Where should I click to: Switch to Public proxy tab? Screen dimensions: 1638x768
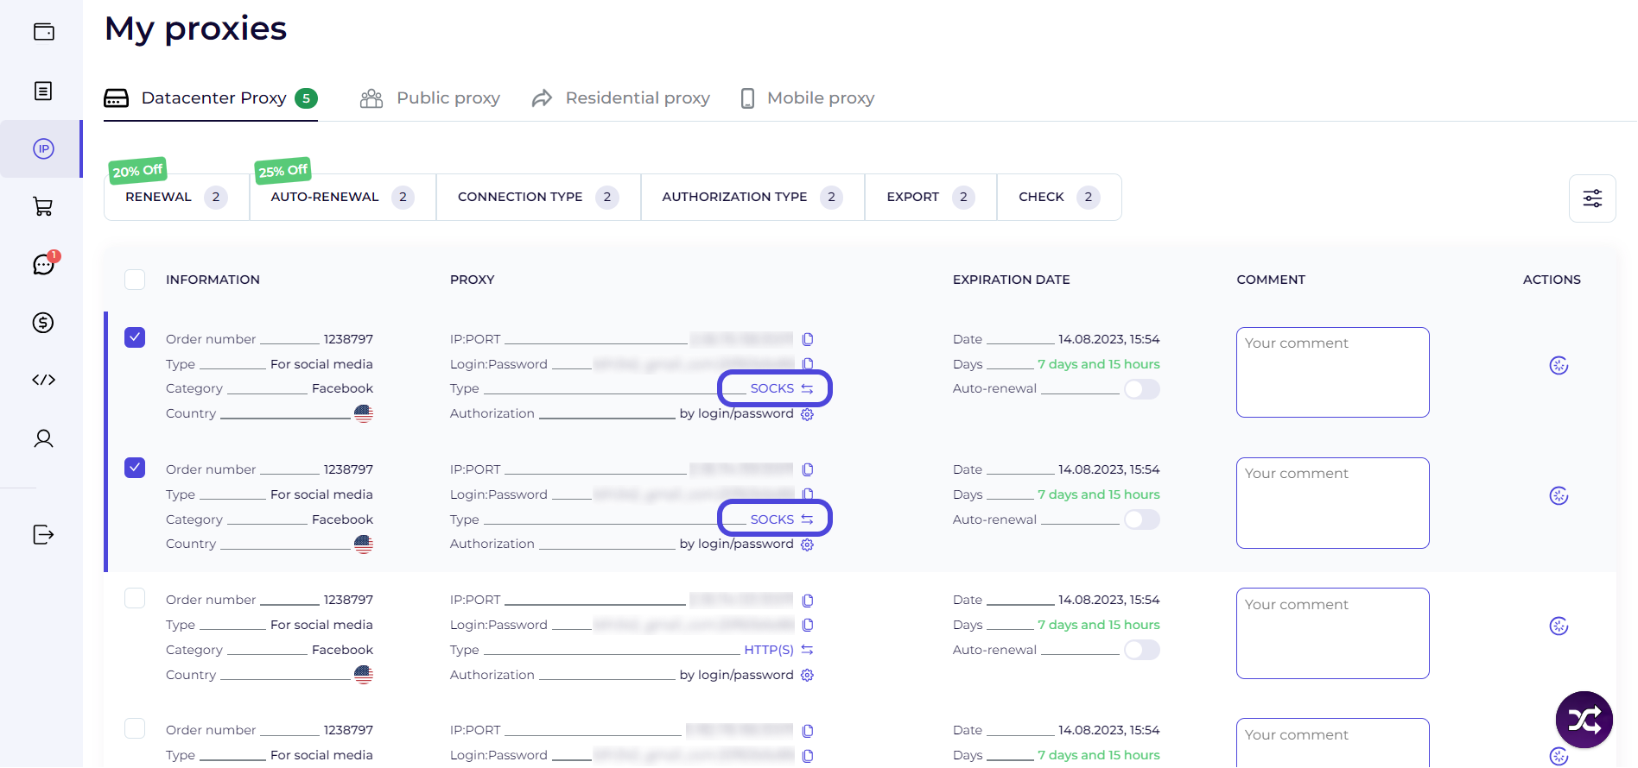click(x=430, y=98)
